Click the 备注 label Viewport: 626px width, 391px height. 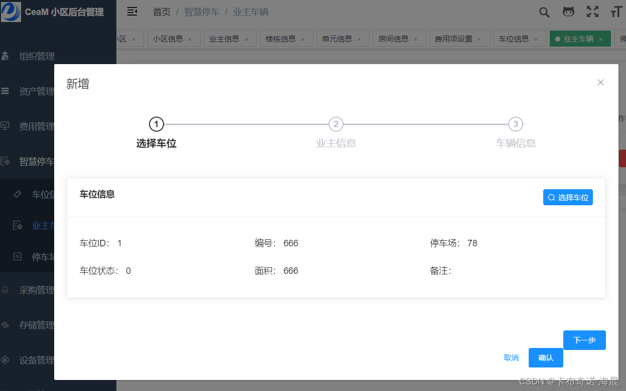441,271
